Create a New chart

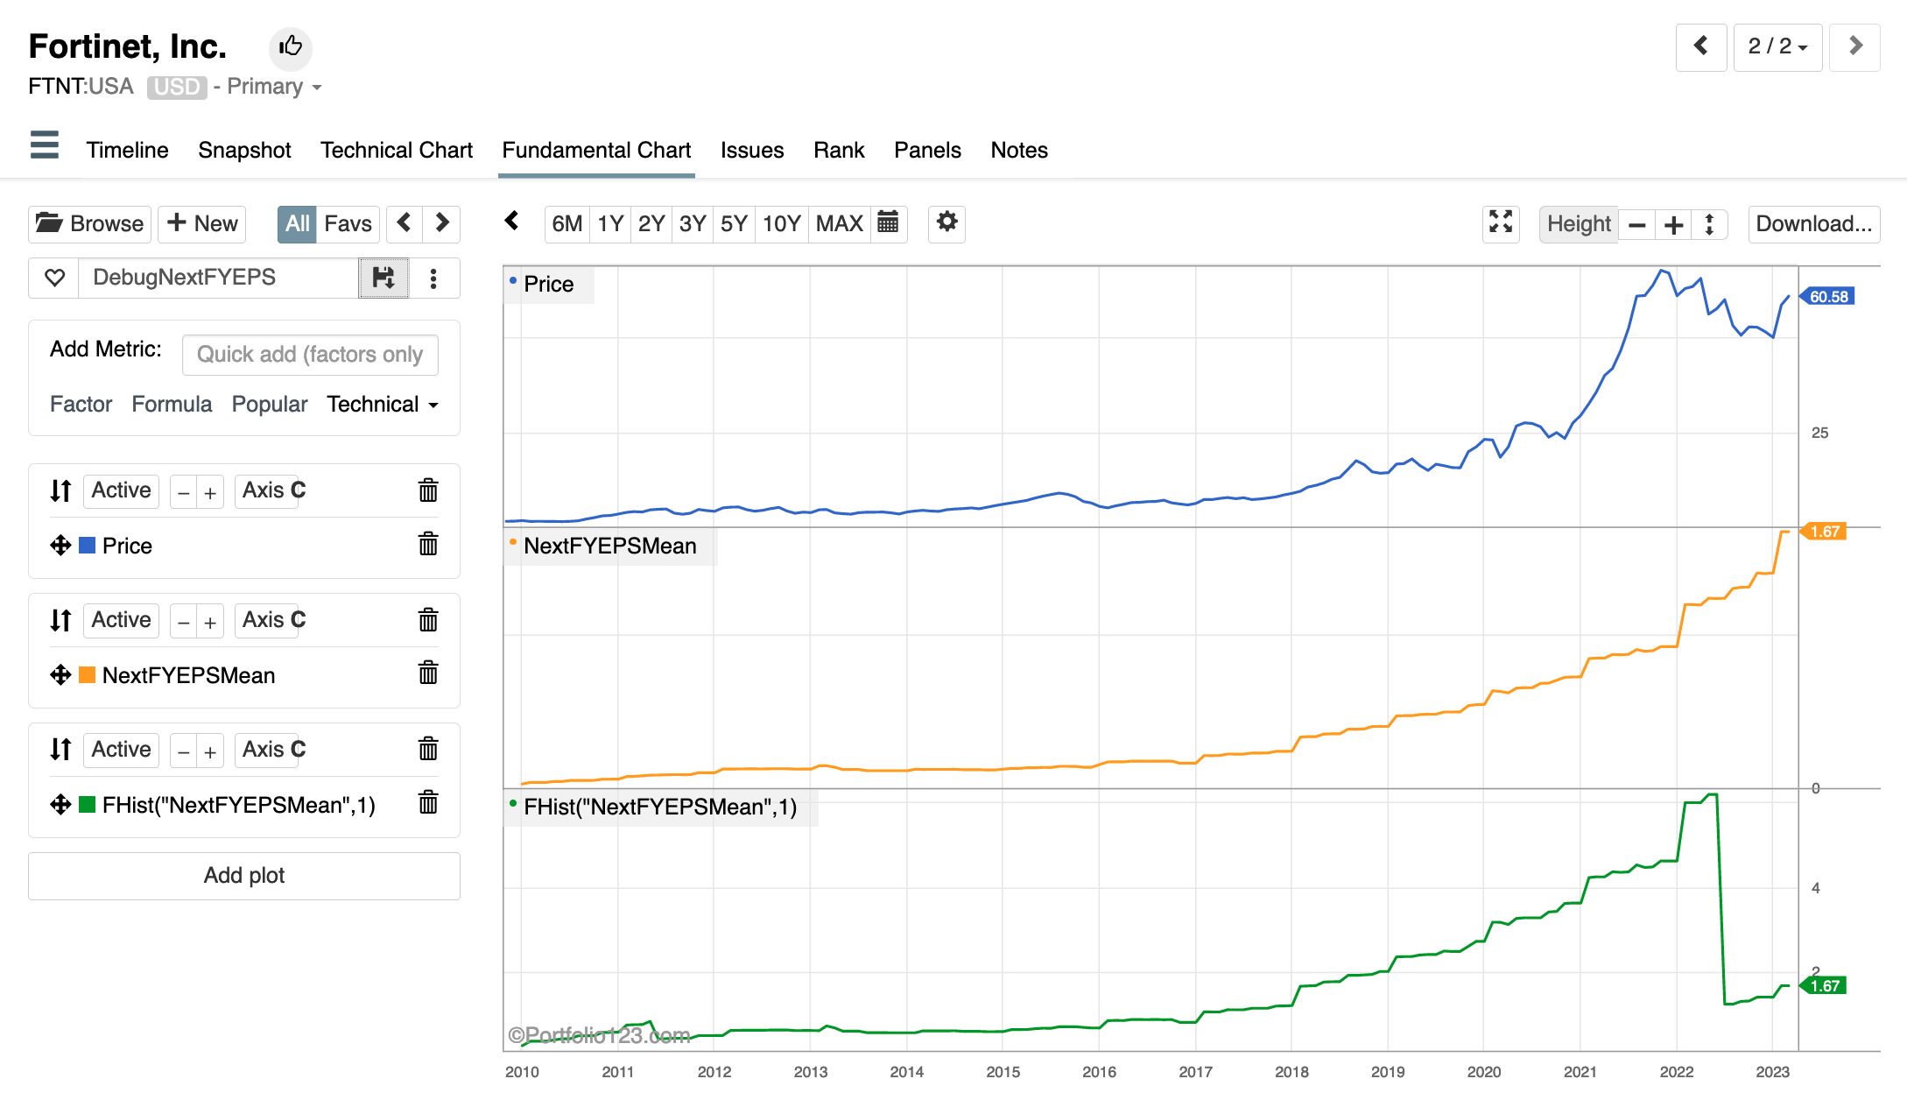[x=202, y=224]
